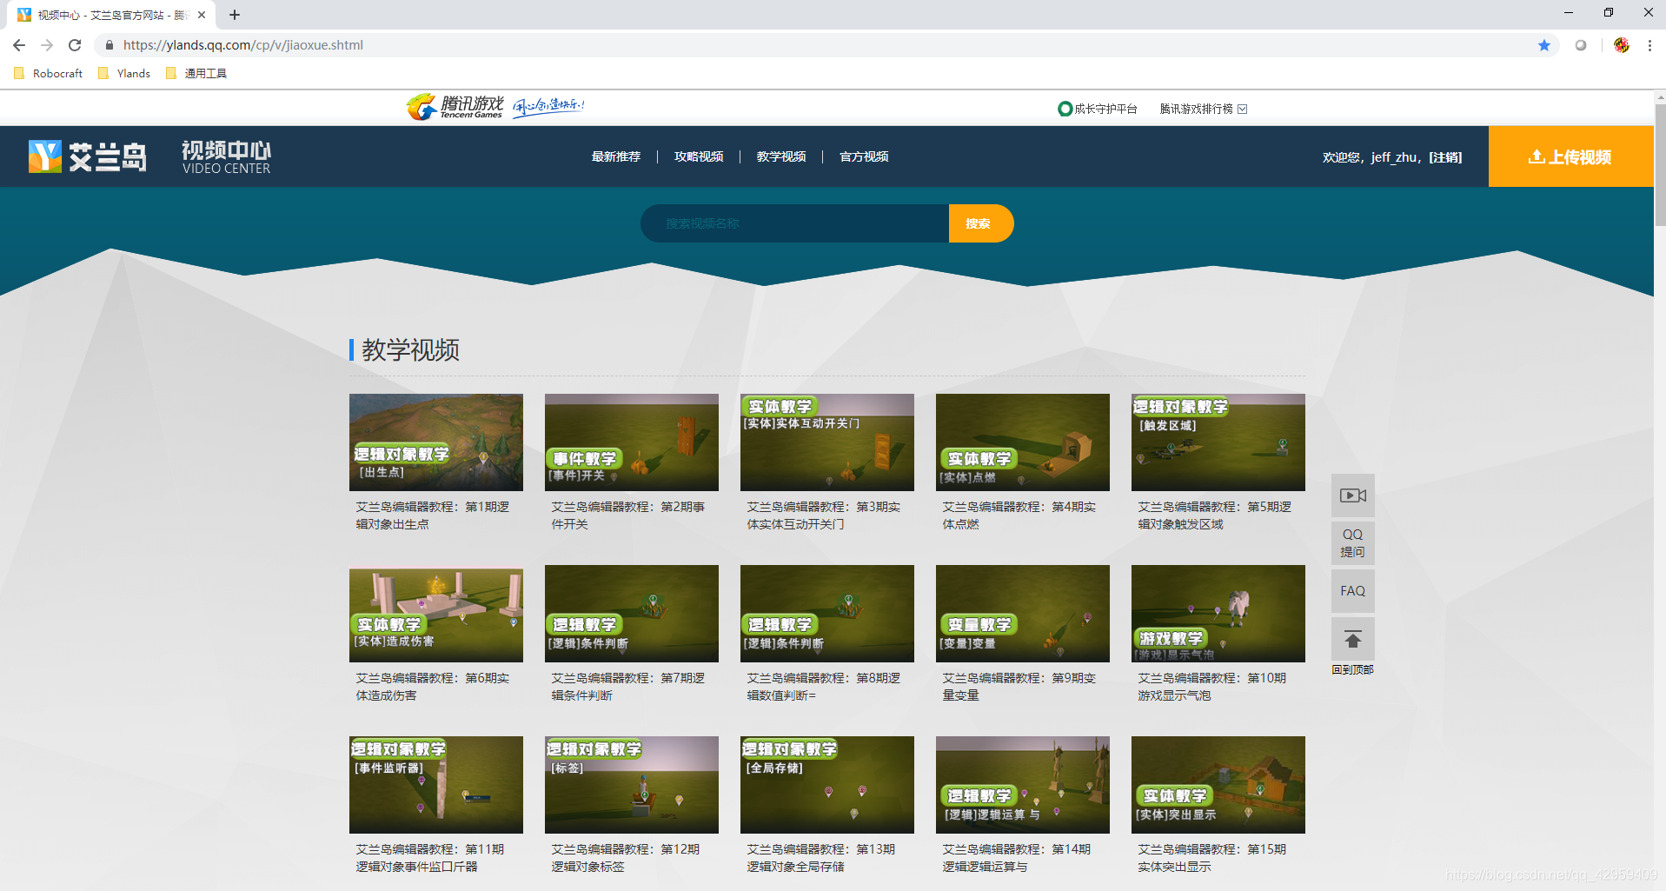This screenshot has height=891, width=1666.
Task: Open thumbnail of 第4期 实体点燃 video
Action: [x=1023, y=442]
